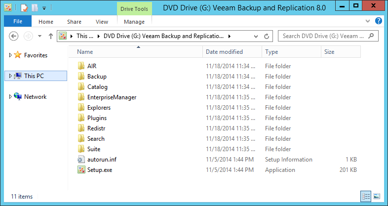Select the Search folder icon
388x206 pixels.
[x=81, y=139]
